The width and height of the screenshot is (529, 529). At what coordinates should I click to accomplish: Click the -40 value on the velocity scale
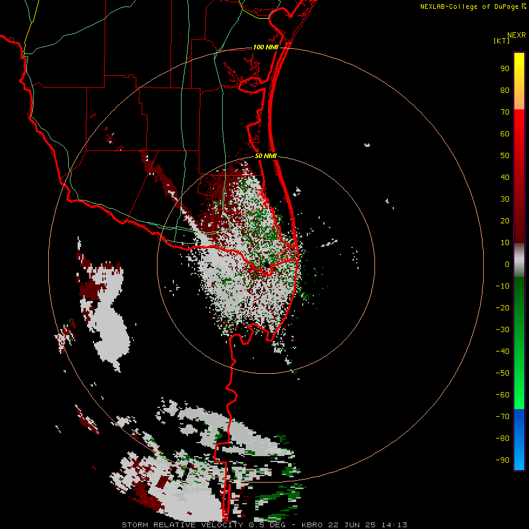503,351
